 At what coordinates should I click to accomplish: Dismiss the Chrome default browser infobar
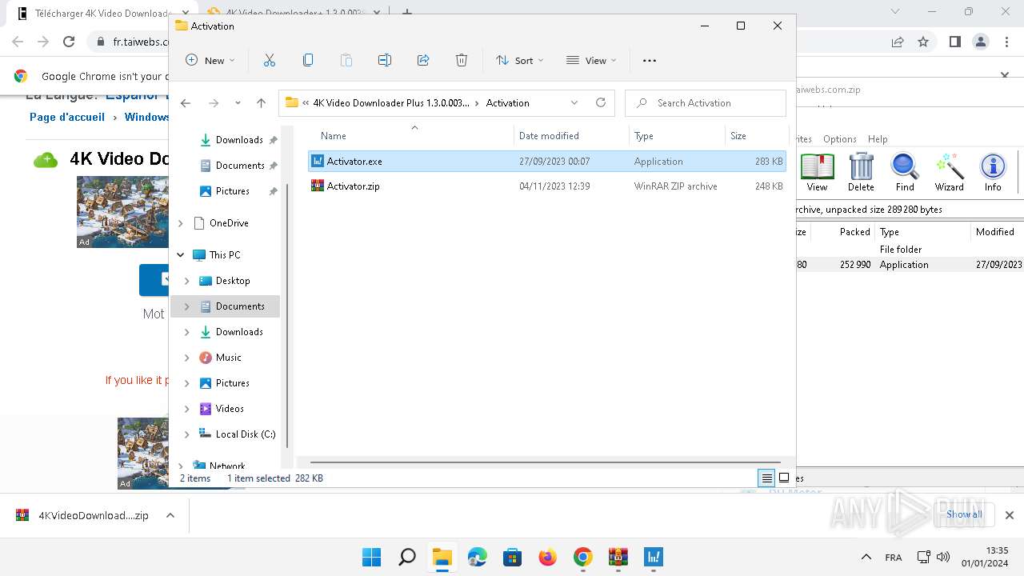point(1005,75)
